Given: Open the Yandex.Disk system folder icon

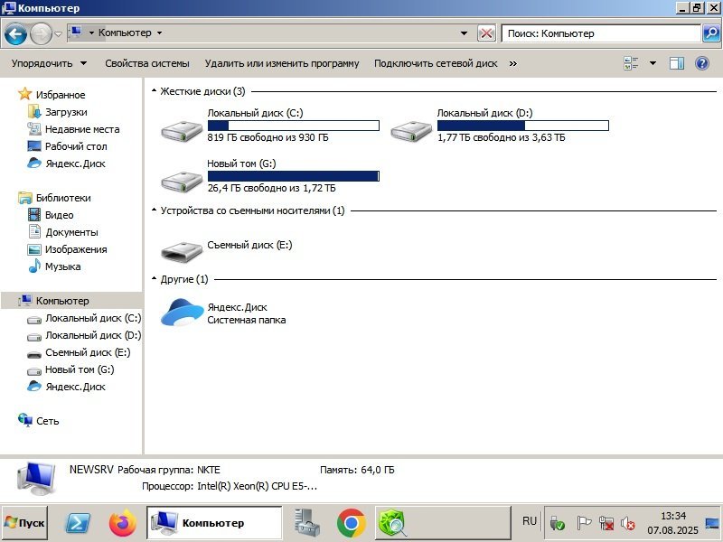Looking at the screenshot, I should click(x=183, y=313).
